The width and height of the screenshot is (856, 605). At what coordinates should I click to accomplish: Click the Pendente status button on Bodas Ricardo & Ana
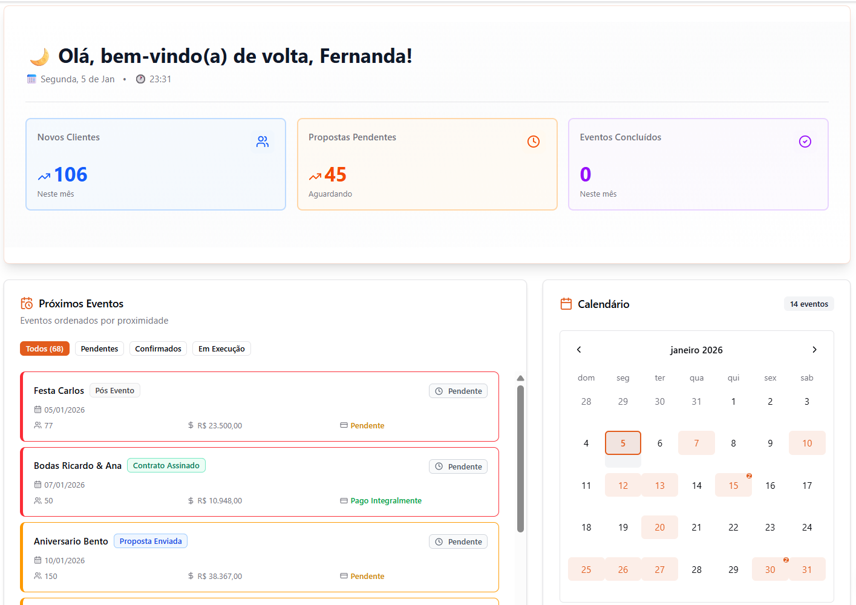pyautogui.click(x=458, y=466)
